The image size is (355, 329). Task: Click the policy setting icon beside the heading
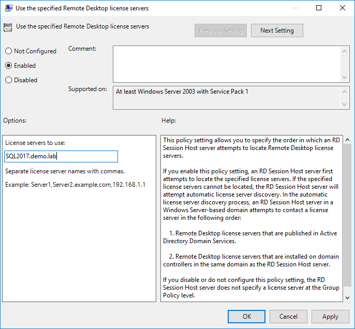point(8,27)
